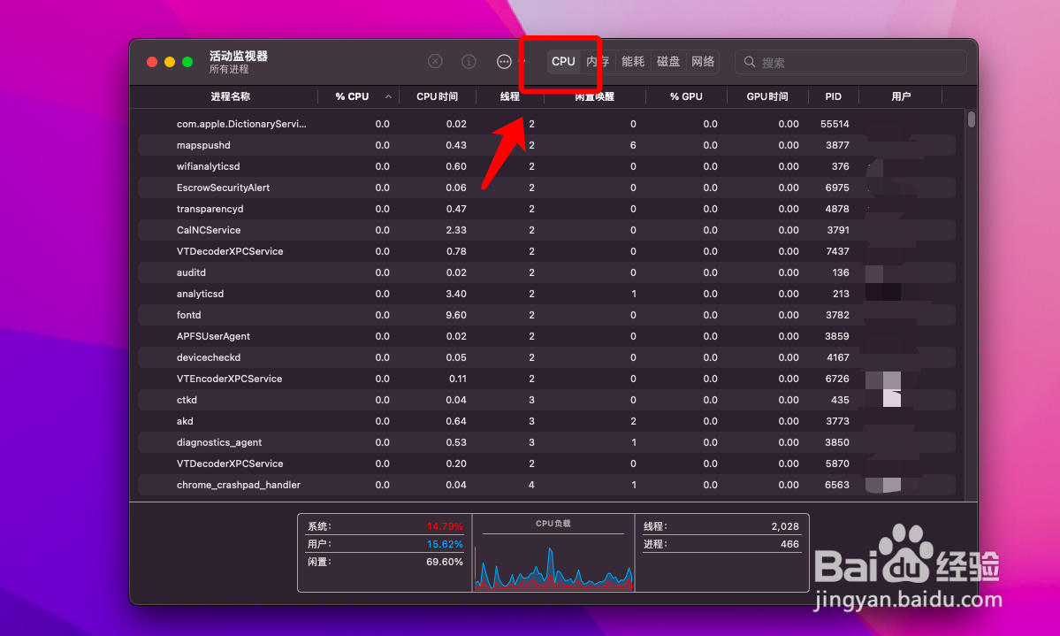The width and height of the screenshot is (1060, 636).
Task: Select VTDecoderXPCService with PID 5870
Action: click(546, 464)
